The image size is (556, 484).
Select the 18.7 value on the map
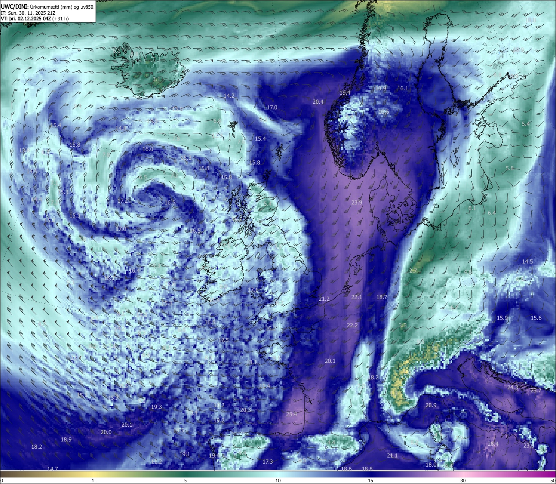click(x=381, y=297)
